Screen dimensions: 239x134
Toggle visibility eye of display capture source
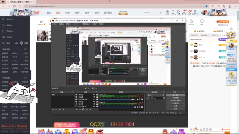94,106
